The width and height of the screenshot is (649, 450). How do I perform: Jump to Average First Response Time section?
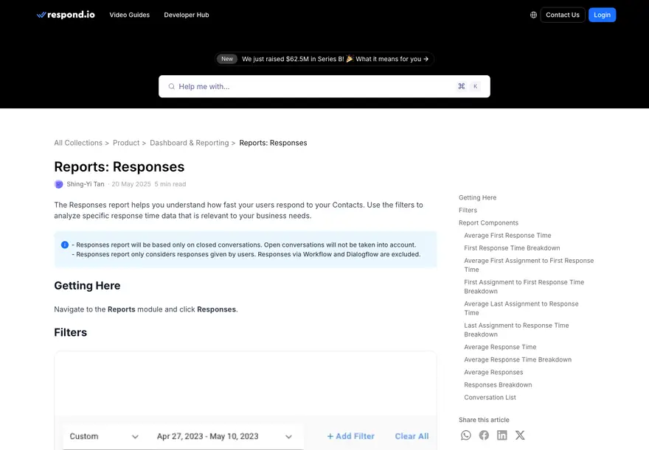click(x=507, y=236)
